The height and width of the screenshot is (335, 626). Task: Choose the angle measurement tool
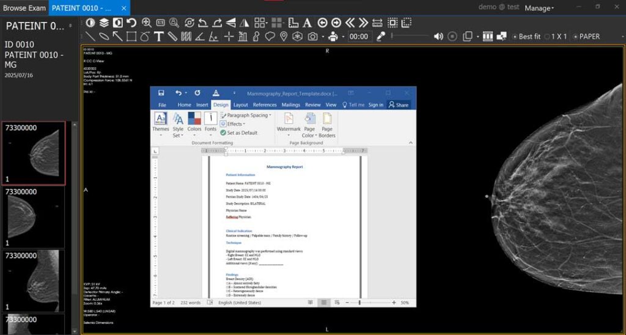pyautogui.click(x=200, y=37)
